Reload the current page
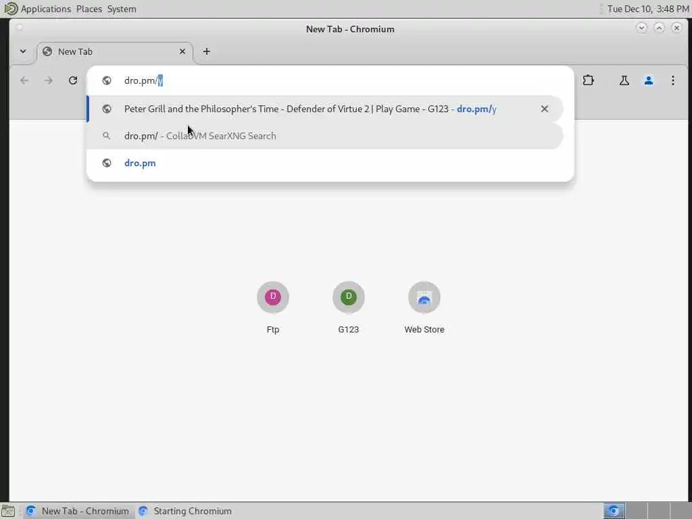Image resolution: width=692 pixels, height=519 pixels. point(73,80)
